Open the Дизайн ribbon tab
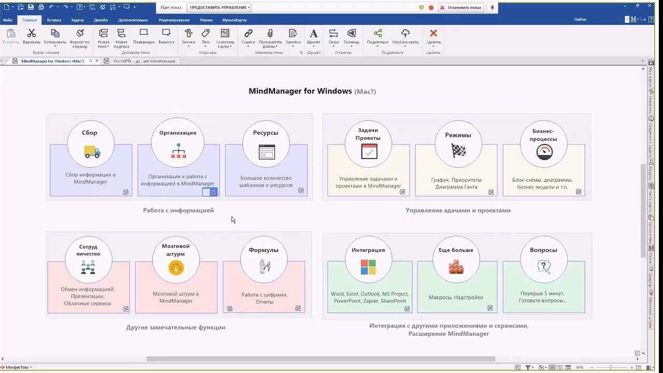Image resolution: width=663 pixels, height=373 pixels. tap(100, 20)
